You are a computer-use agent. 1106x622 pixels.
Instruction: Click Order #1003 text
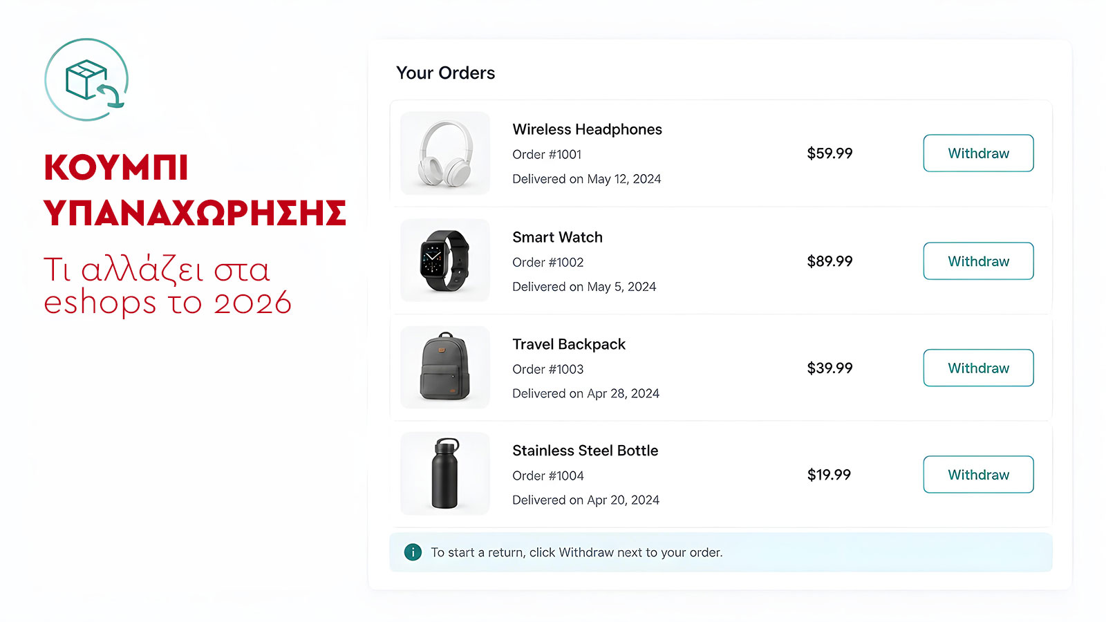pos(547,369)
